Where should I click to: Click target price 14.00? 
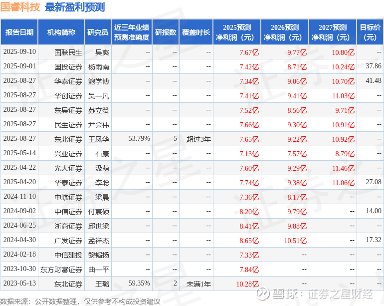[374, 211]
